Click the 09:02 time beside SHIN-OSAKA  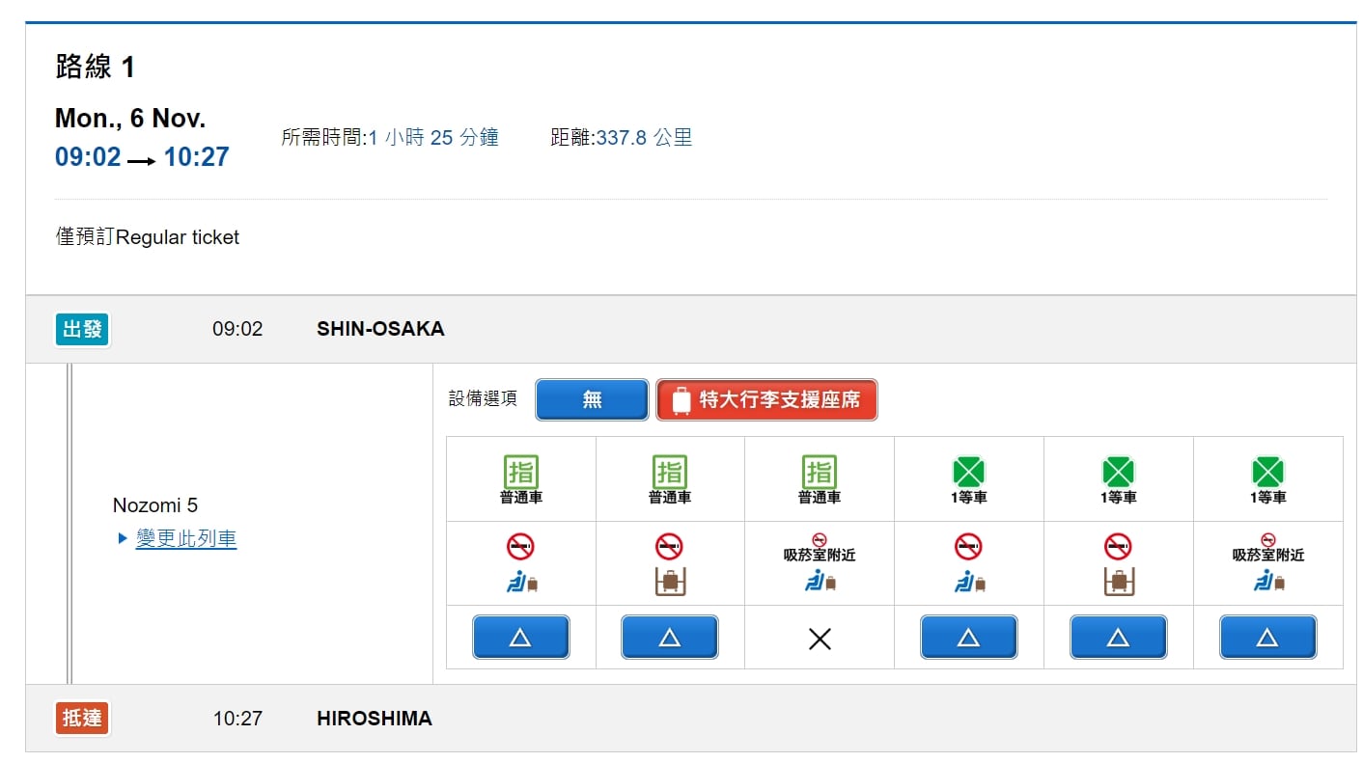pos(237,329)
